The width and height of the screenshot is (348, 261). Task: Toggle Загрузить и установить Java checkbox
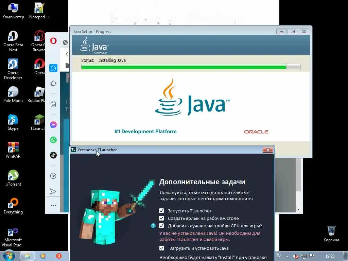[x=162, y=248]
